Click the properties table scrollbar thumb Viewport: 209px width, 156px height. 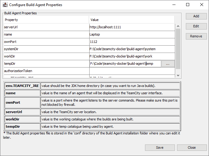click(x=178, y=49)
